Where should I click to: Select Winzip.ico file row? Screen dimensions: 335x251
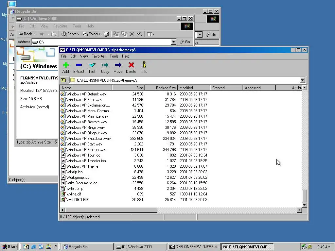(181, 172)
